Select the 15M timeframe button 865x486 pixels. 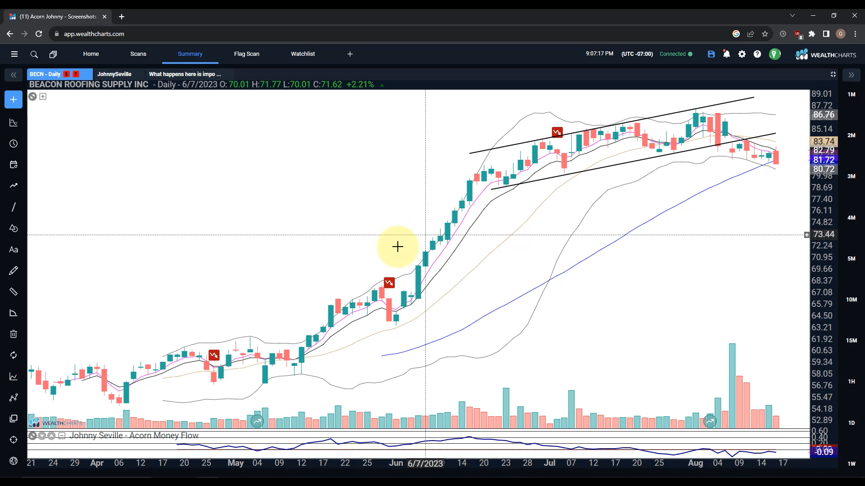851,341
